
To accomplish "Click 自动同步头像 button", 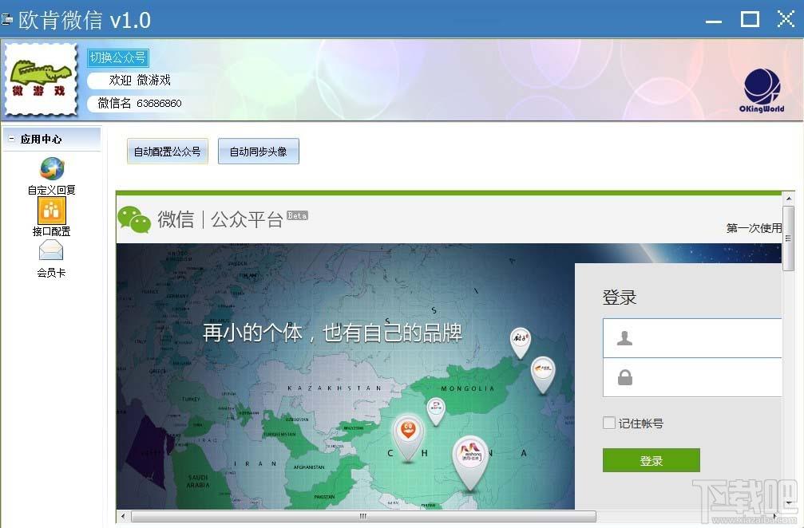I will coord(259,152).
